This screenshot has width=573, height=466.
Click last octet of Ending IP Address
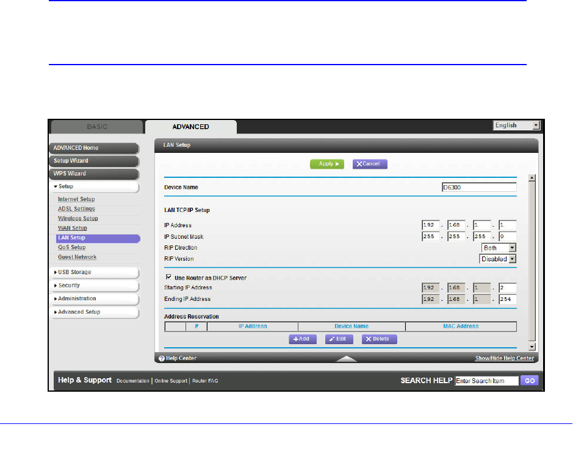click(508, 299)
